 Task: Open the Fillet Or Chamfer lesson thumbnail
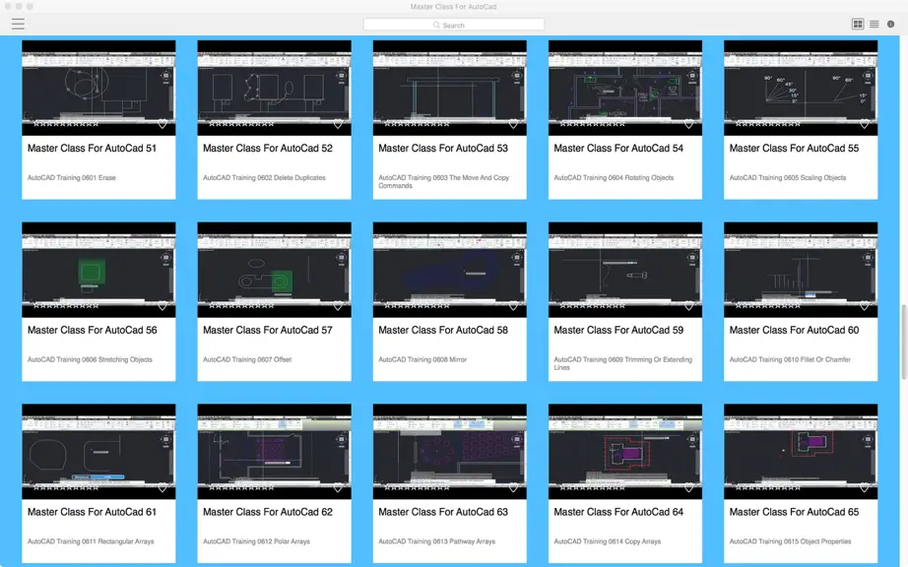[801, 270]
